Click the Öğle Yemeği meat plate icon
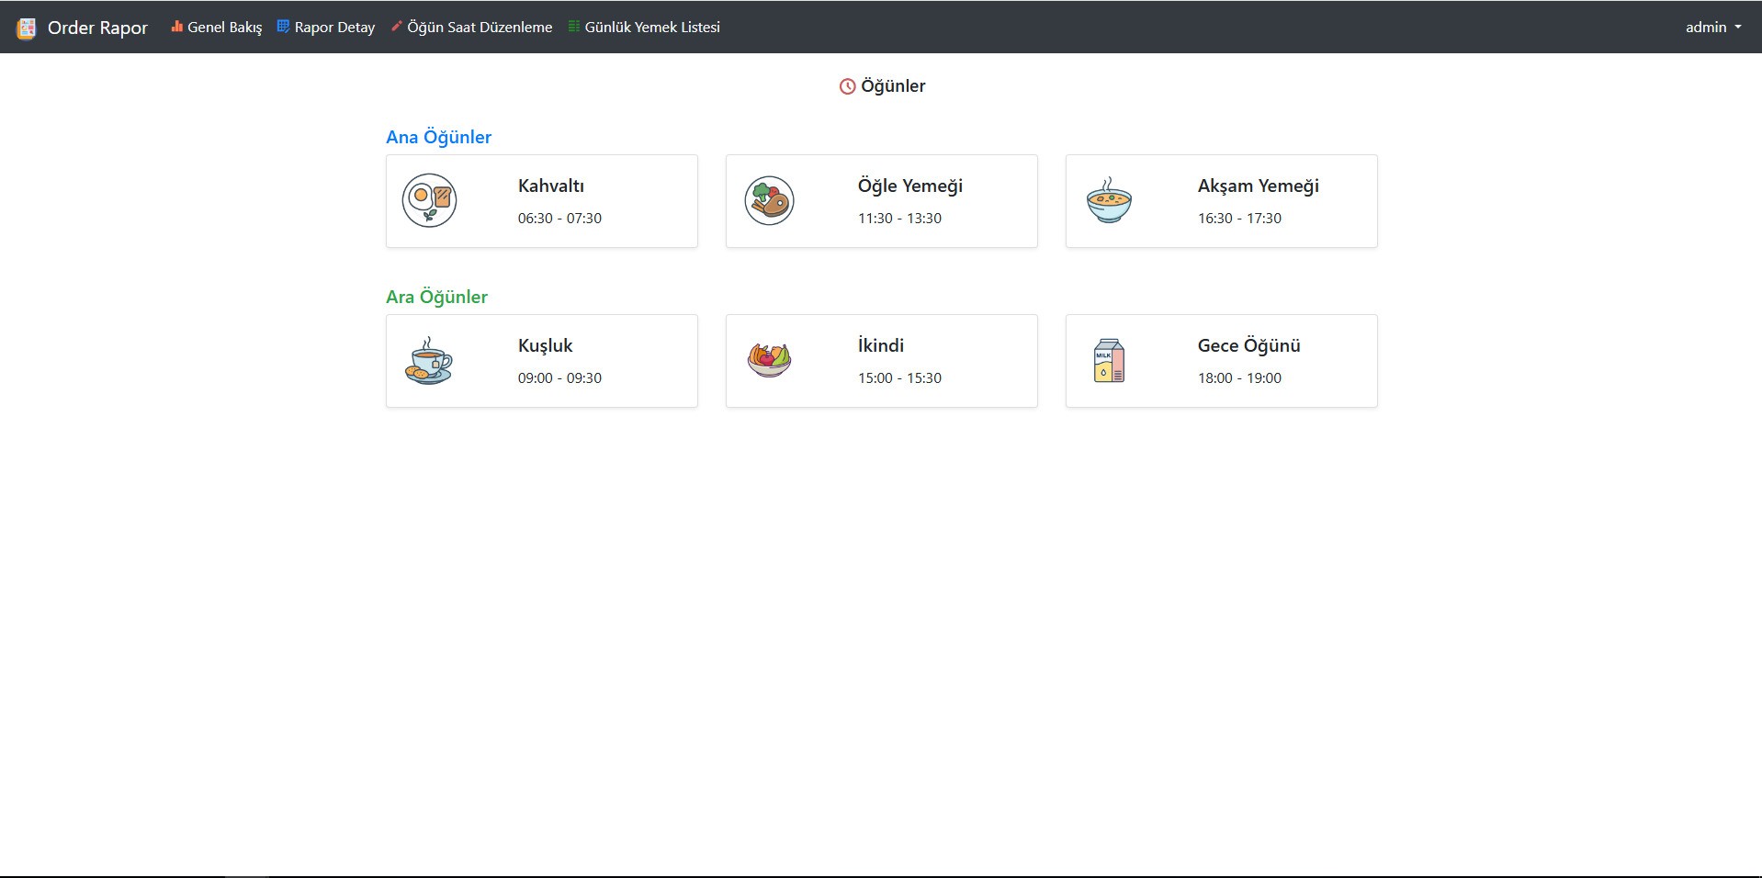Image resolution: width=1762 pixels, height=878 pixels. [769, 200]
